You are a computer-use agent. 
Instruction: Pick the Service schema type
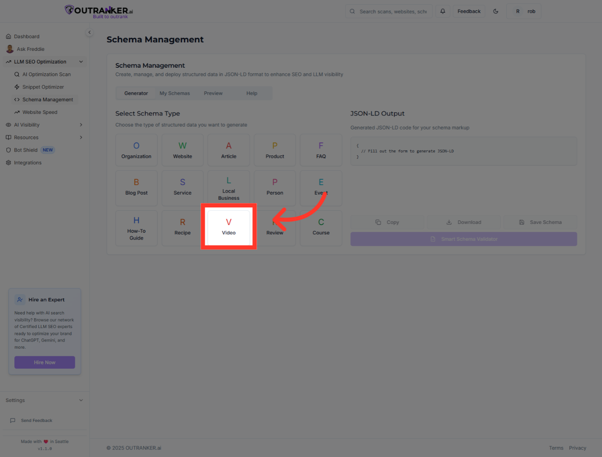click(x=182, y=188)
